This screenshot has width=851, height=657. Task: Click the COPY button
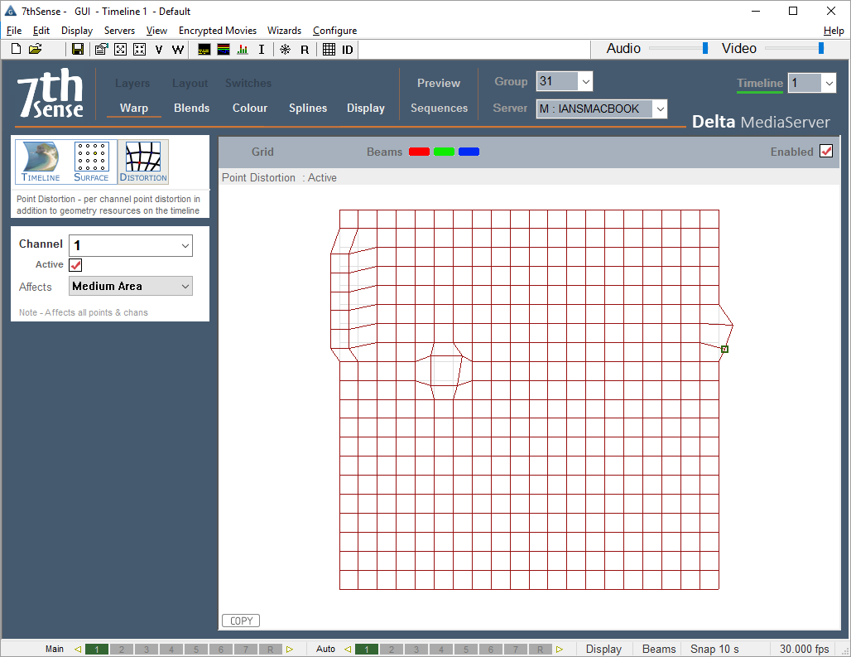(241, 621)
